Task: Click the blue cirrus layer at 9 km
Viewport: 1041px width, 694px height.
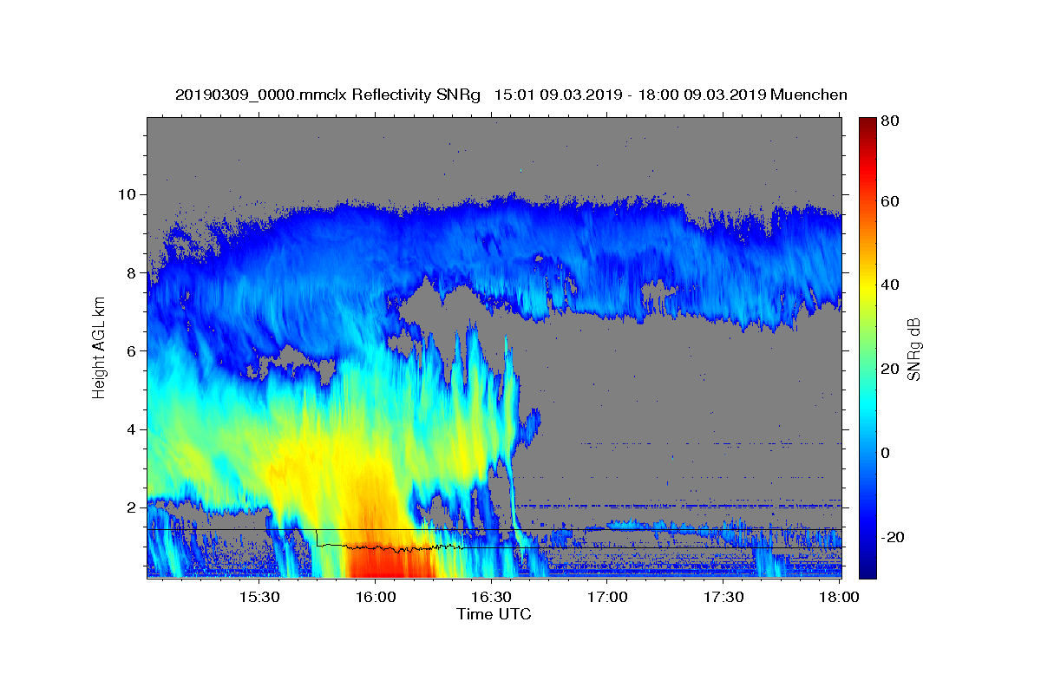Action: 494,232
